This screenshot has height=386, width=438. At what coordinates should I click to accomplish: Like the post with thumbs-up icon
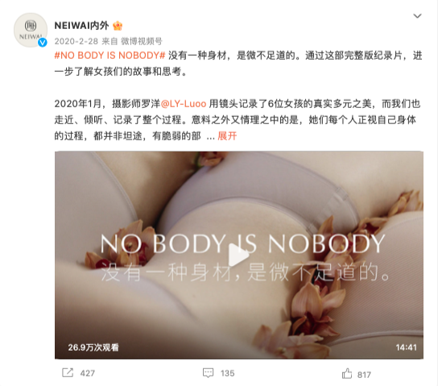pos(347,373)
